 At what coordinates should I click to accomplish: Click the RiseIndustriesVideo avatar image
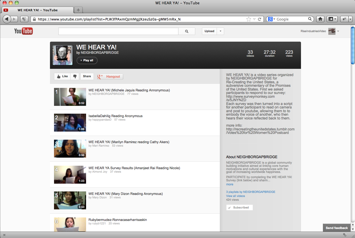332,31
